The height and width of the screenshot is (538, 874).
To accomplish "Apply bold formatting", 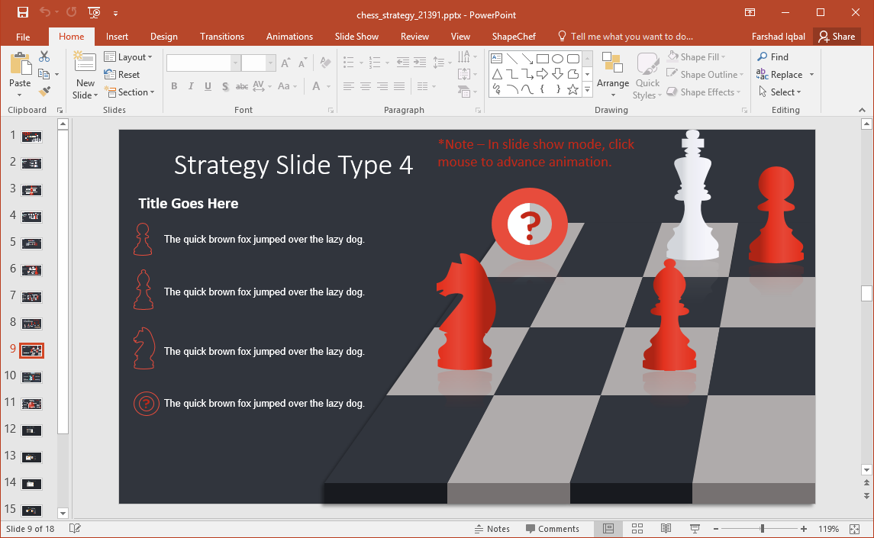I will coord(174,86).
